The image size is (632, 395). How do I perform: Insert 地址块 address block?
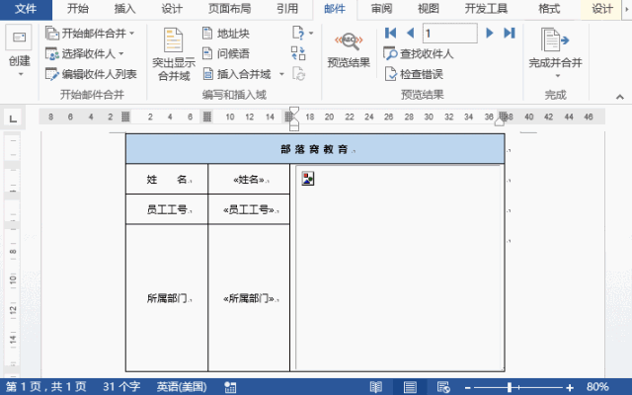[x=226, y=34]
